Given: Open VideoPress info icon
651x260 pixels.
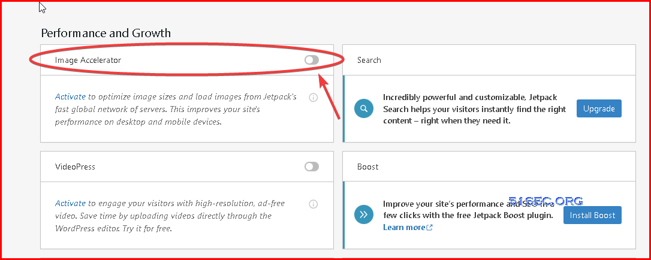Looking at the screenshot, I should pyautogui.click(x=314, y=204).
